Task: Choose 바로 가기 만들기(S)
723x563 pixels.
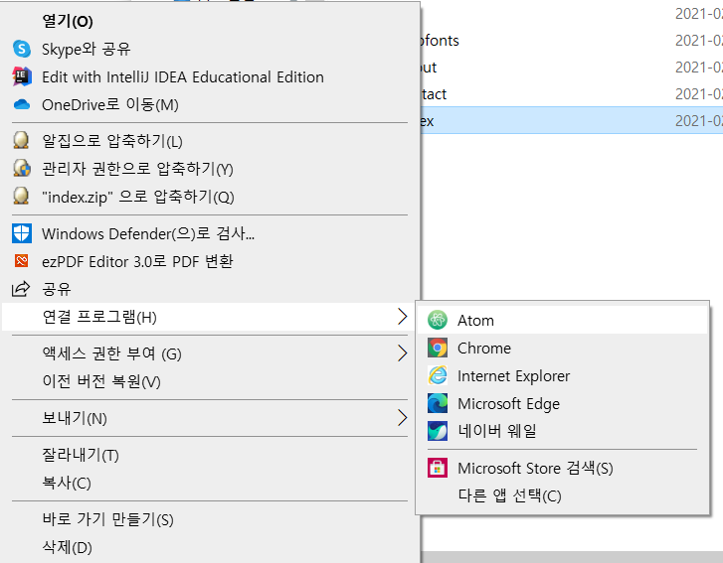Action: click(210, 519)
